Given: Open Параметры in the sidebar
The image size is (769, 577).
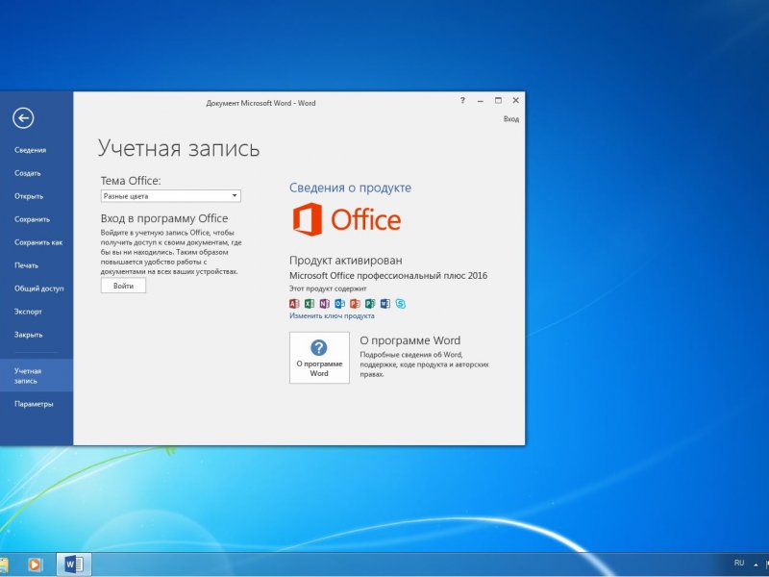Looking at the screenshot, I should 34,404.
